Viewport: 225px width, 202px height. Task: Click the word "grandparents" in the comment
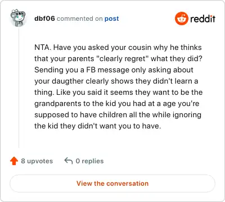58,104
